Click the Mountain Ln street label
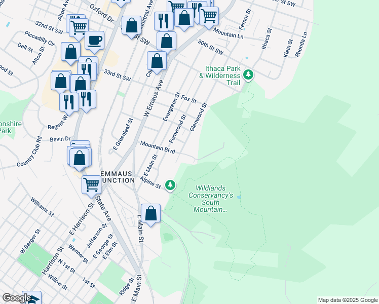The height and width of the screenshot is (304, 379). coord(228,33)
